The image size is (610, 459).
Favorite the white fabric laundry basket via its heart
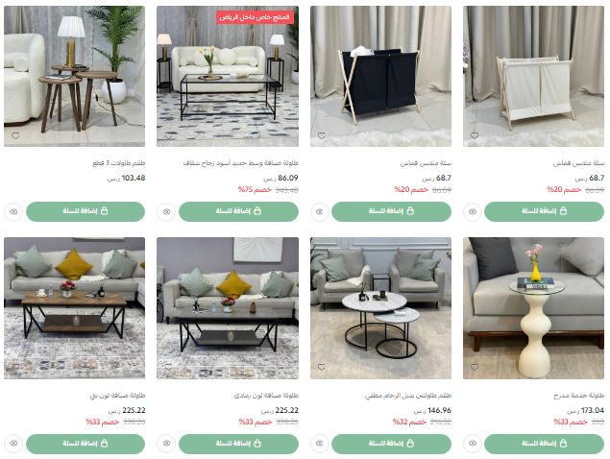tap(475, 135)
